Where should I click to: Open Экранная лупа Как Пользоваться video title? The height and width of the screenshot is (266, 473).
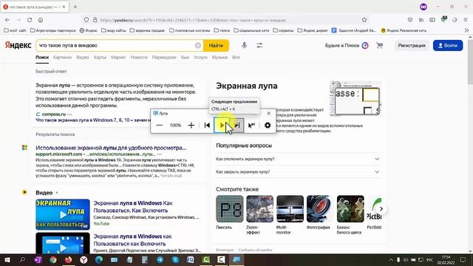133,207
